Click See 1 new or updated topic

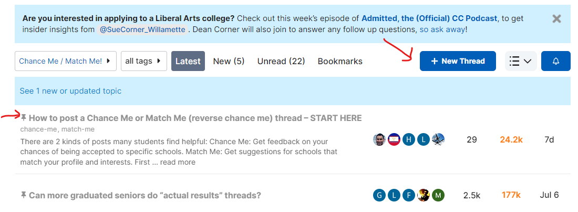click(70, 91)
